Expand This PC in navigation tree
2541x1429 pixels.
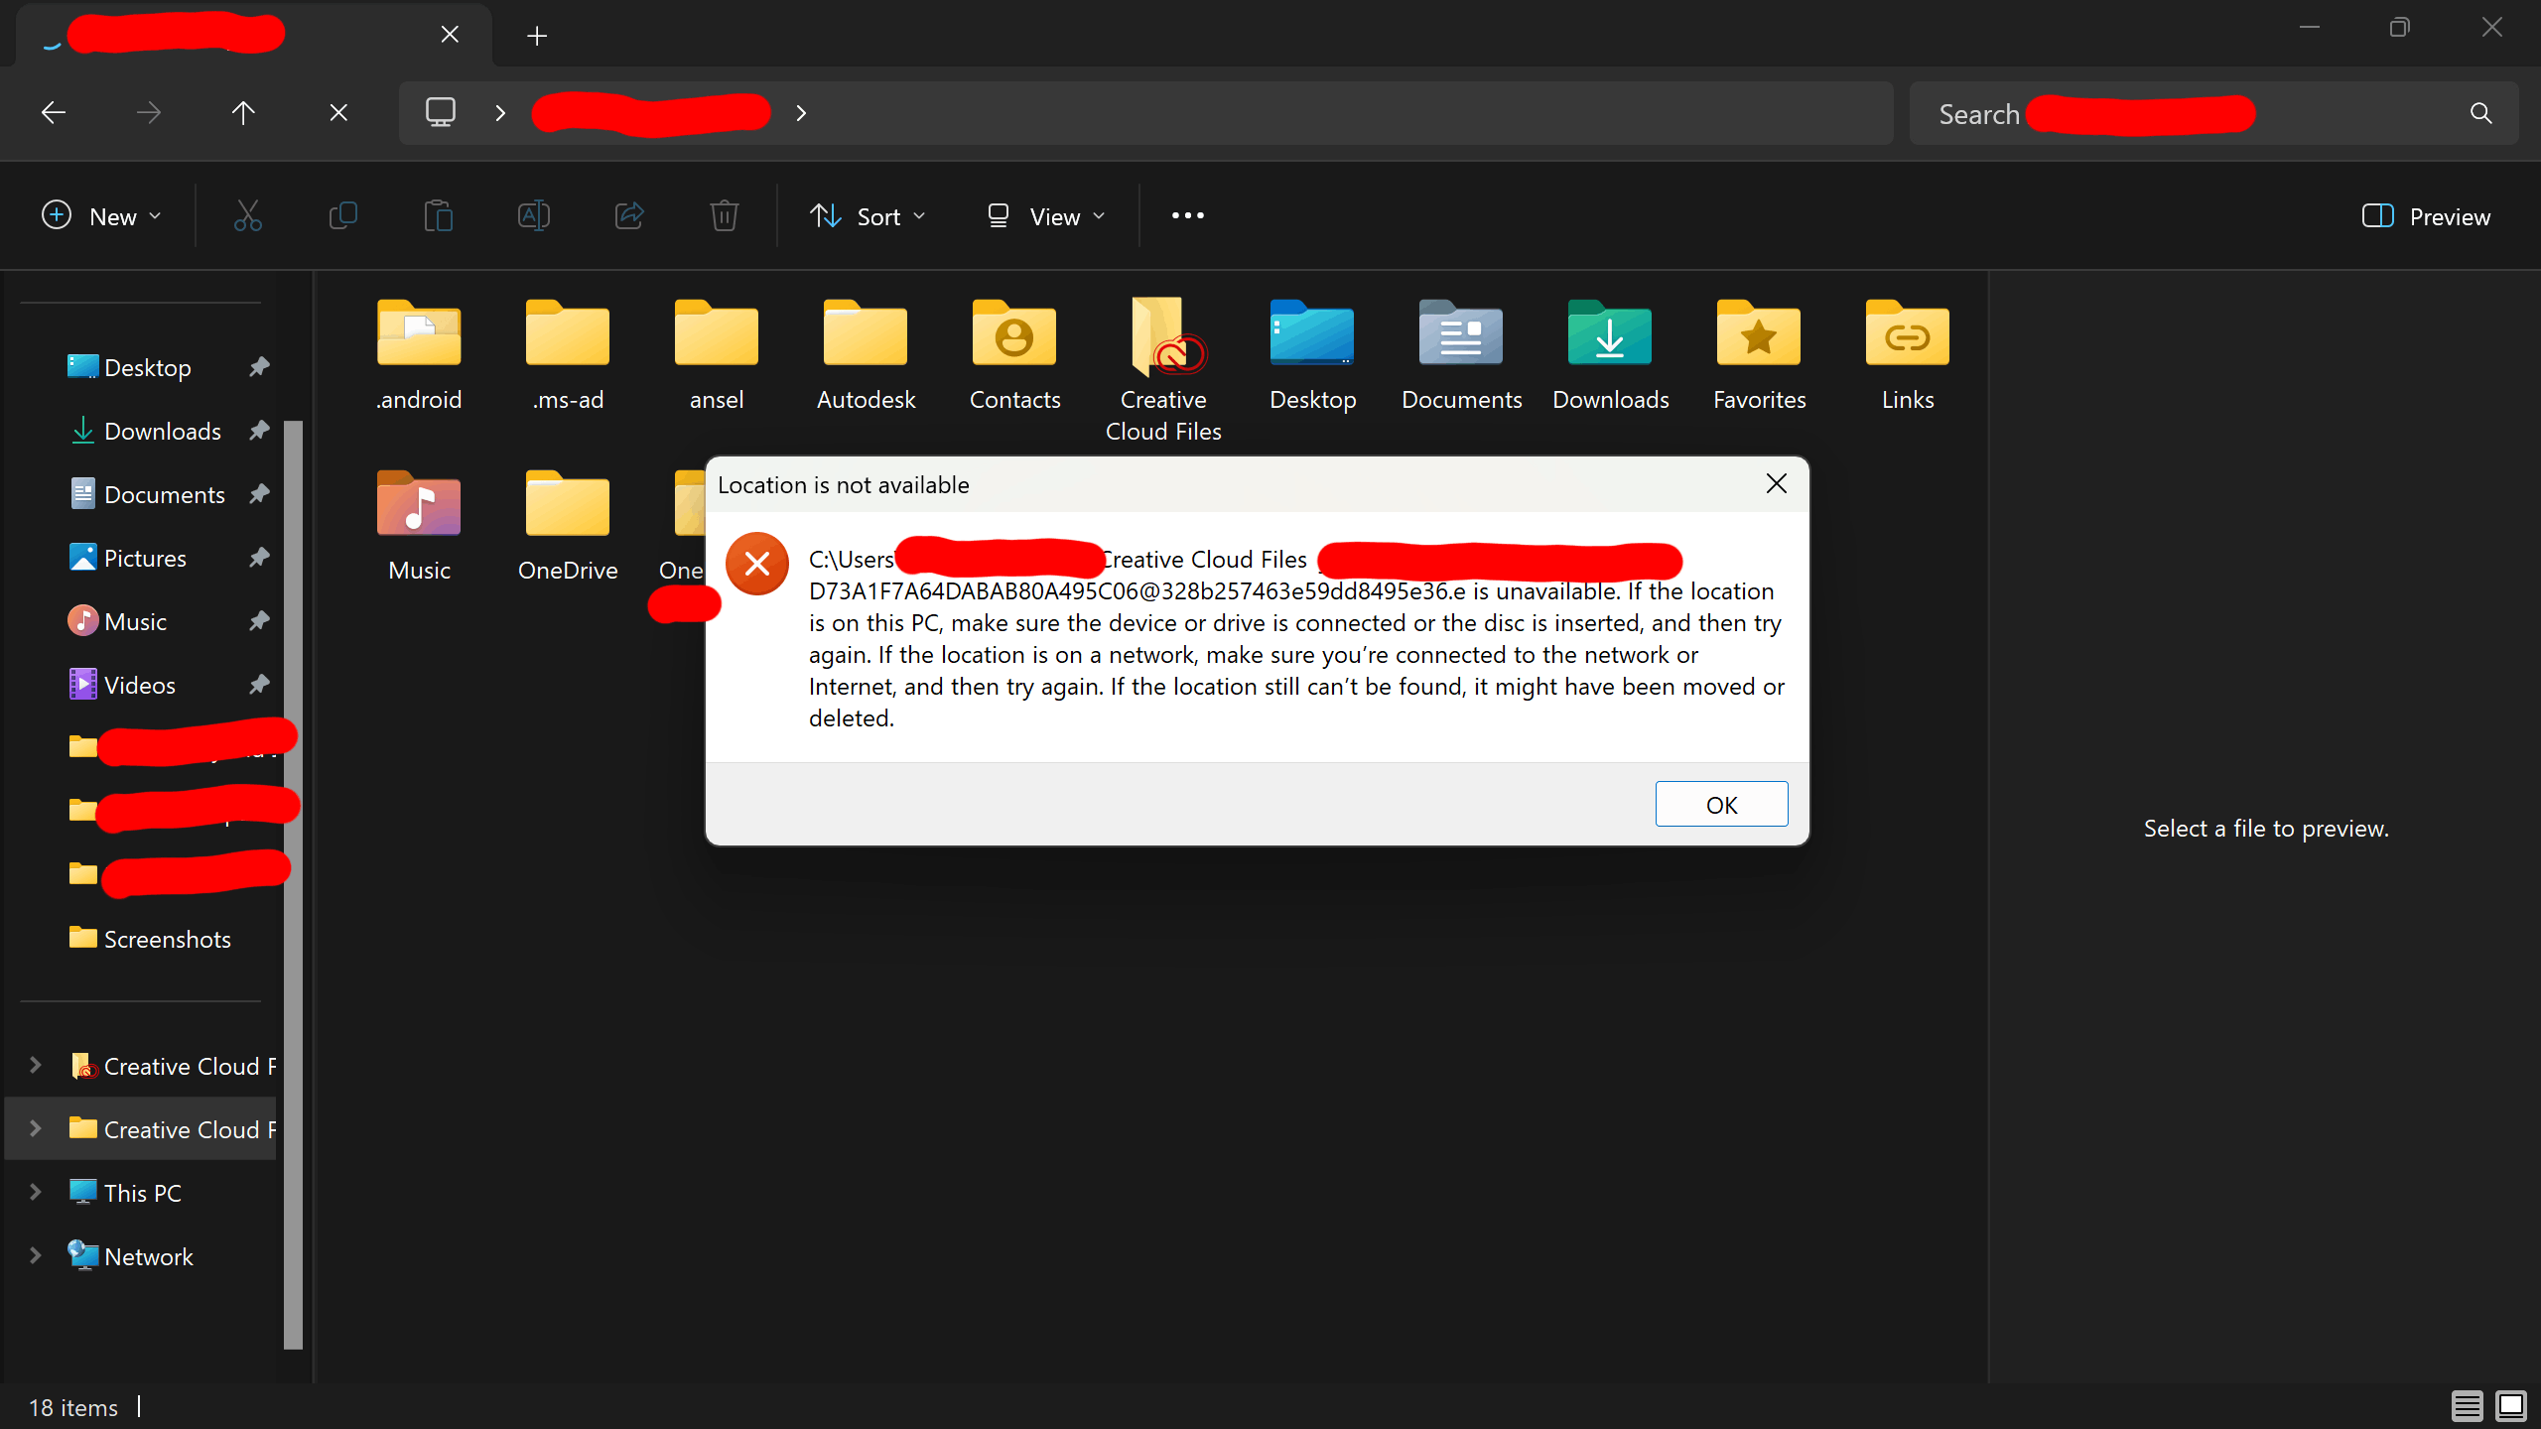36,1192
